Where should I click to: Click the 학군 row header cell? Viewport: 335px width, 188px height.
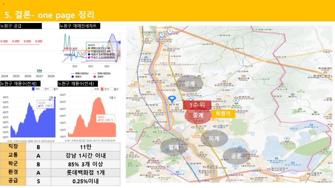point(13,164)
